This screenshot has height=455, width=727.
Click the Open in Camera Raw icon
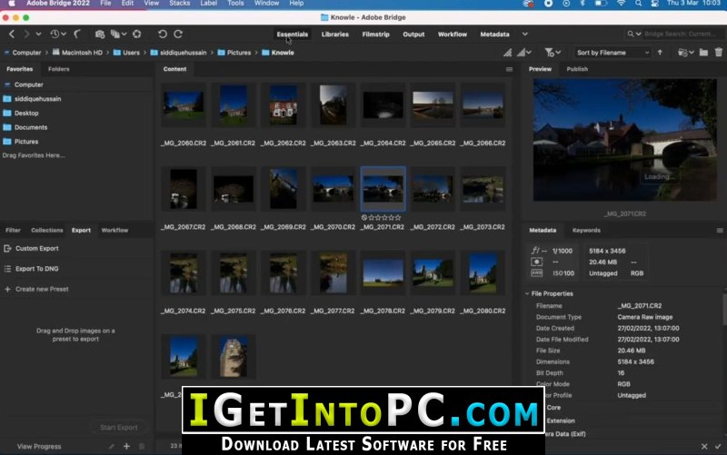(137, 34)
